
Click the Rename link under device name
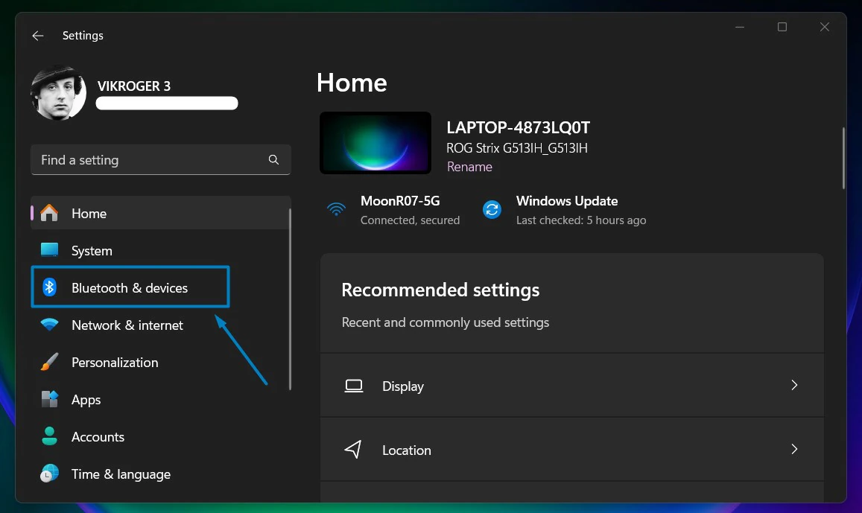[x=469, y=167]
